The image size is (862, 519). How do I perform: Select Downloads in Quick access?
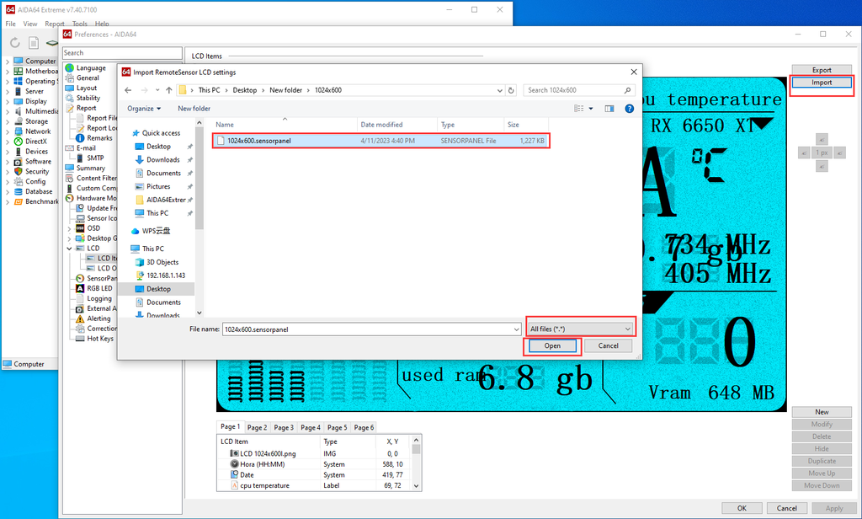coord(162,159)
